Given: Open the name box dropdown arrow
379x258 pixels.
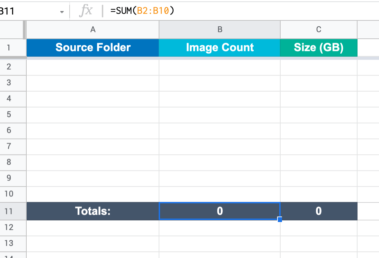Looking at the screenshot, I should coord(62,12).
